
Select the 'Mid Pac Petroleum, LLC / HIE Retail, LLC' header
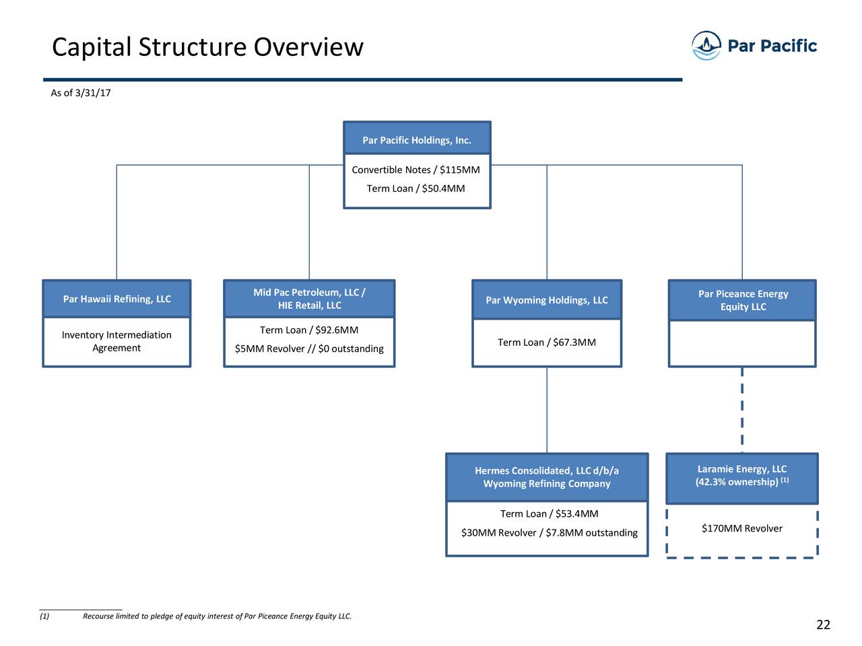pos(309,299)
